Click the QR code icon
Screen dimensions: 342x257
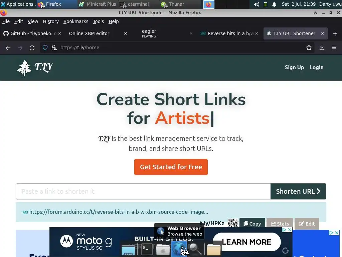233,223
